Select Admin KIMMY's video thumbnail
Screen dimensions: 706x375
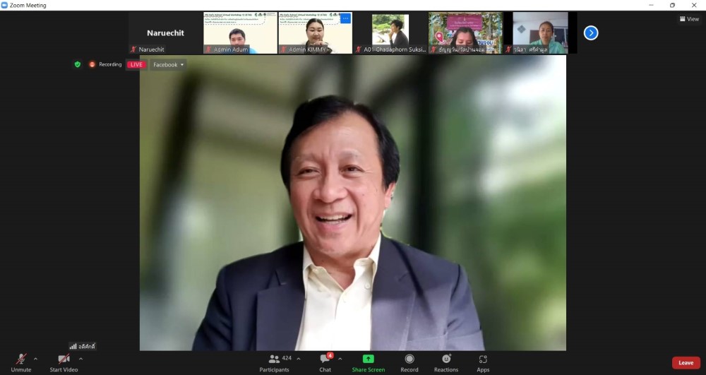coord(315,32)
